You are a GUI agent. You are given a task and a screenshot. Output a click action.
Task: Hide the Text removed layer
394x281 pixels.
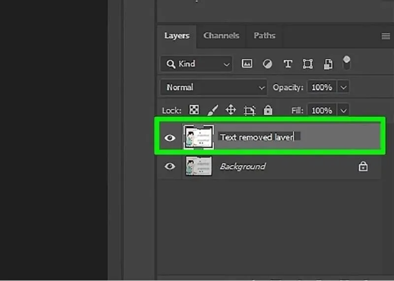pos(170,138)
